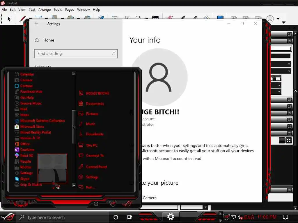Click the ROG start button on taskbar
Image resolution: width=298 pixels, height=223 pixels.
click(8, 217)
